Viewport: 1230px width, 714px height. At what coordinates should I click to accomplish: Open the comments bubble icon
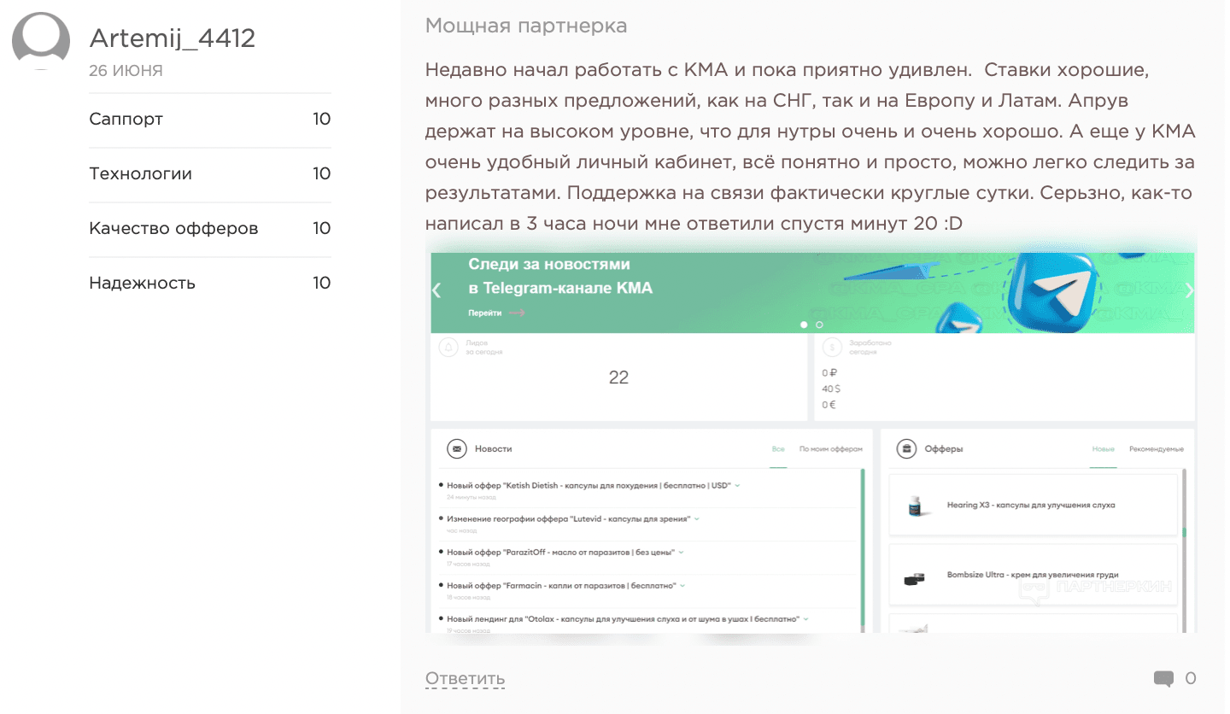click(1163, 679)
